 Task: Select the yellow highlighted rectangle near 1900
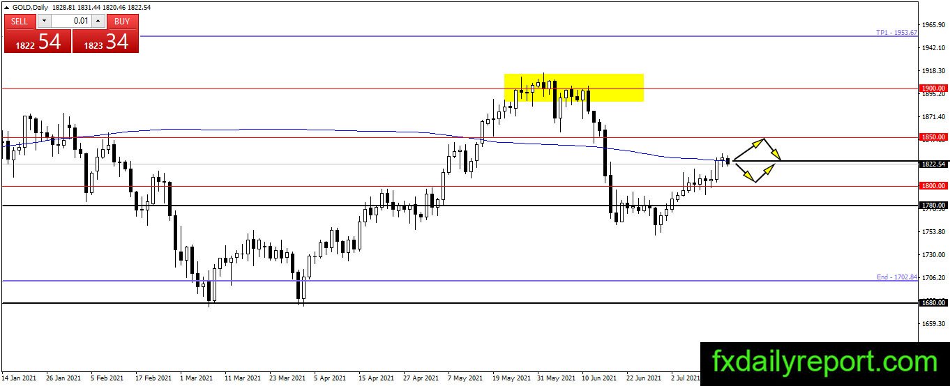[573, 88]
